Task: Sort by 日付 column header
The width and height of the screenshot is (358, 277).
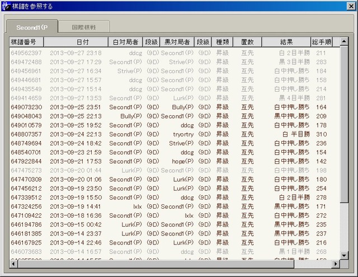Action: 76,42
